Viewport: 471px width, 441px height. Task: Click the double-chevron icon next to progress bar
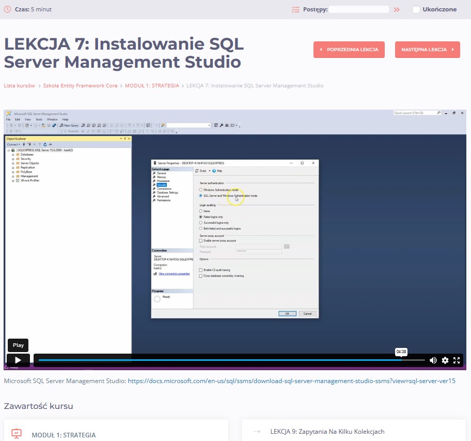point(397,10)
